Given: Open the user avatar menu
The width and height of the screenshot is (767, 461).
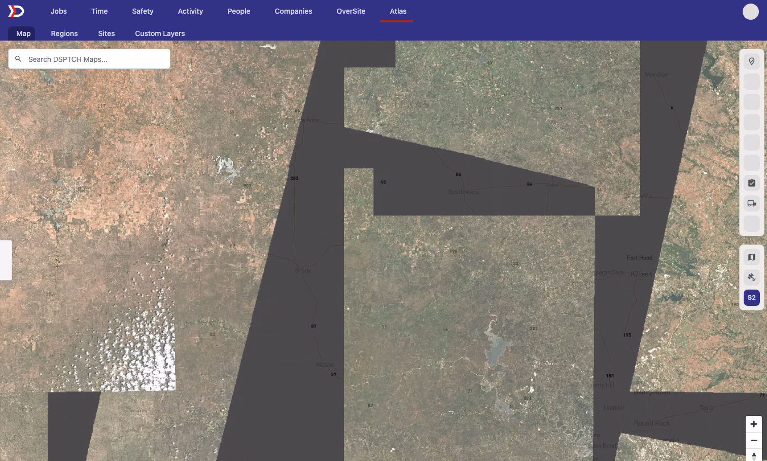Looking at the screenshot, I should (x=751, y=11).
